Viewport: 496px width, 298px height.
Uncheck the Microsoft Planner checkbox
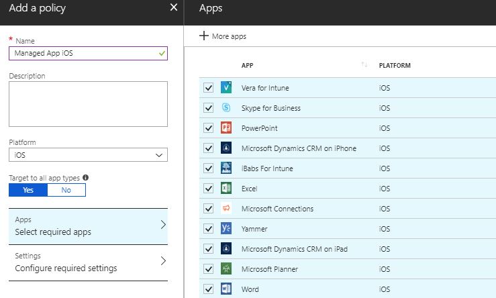209,269
